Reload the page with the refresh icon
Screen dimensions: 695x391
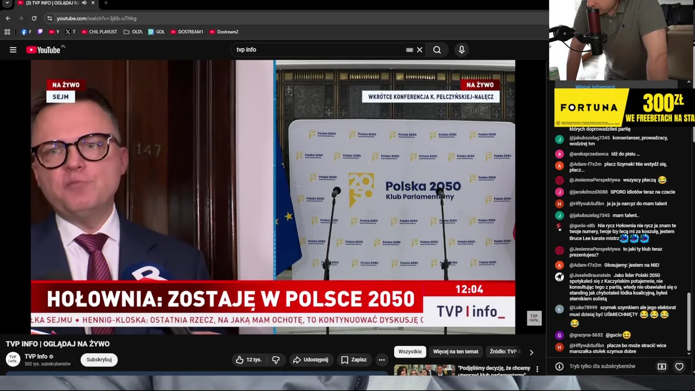click(34, 18)
